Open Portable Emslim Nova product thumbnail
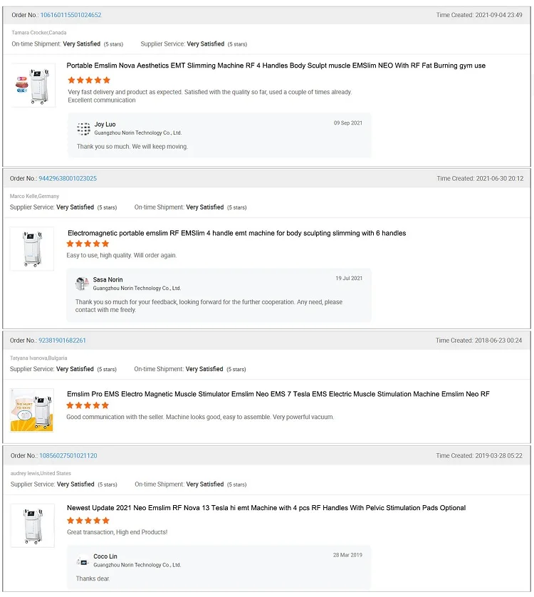534x597 pixels. 32,85
